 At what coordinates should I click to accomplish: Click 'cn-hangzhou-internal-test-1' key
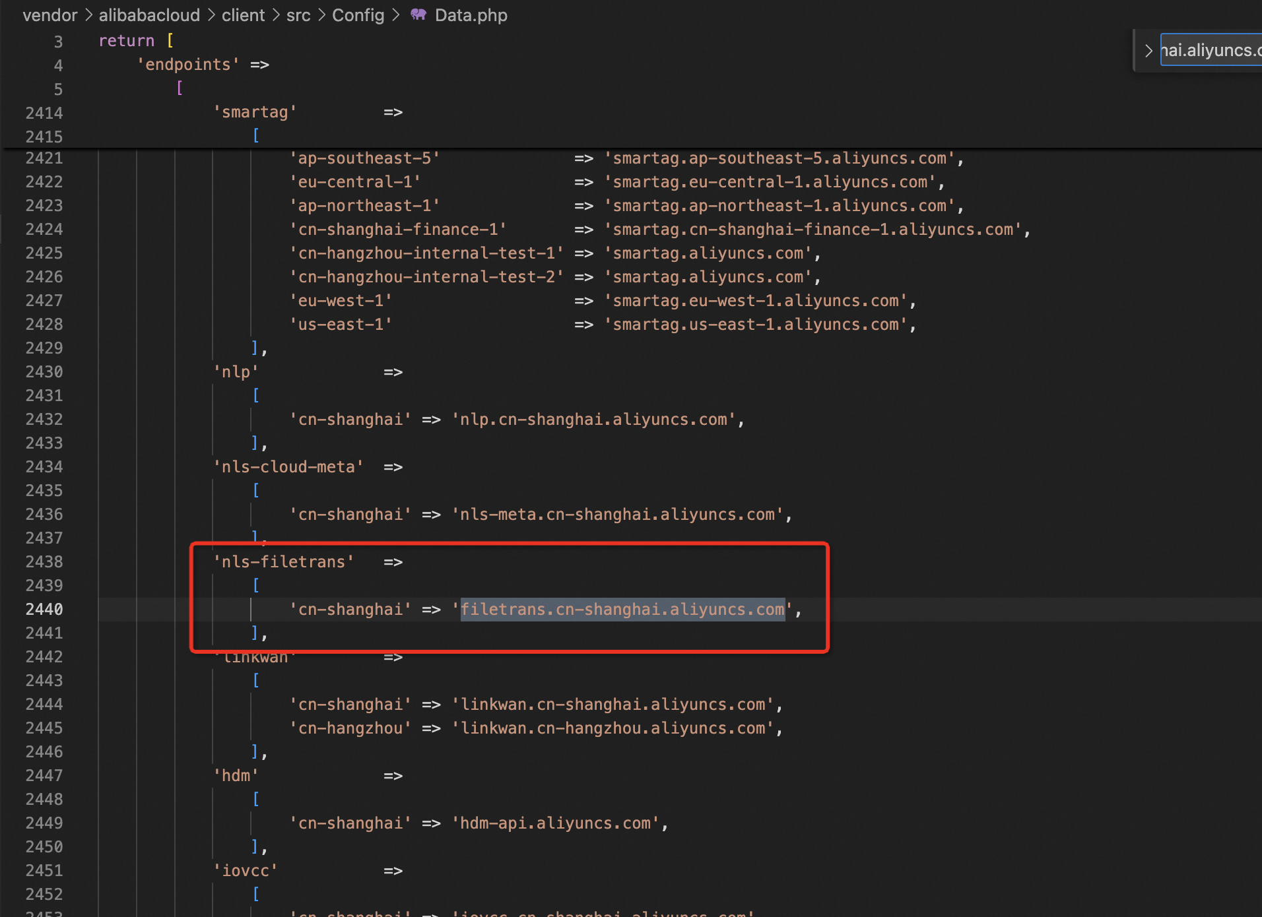pos(426,253)
